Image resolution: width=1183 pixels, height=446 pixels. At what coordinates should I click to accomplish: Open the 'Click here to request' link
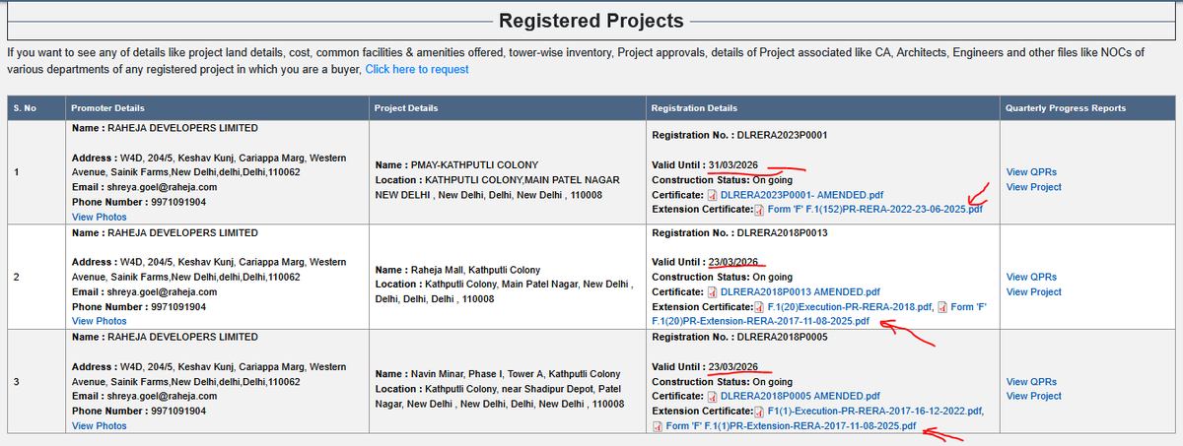417,70
